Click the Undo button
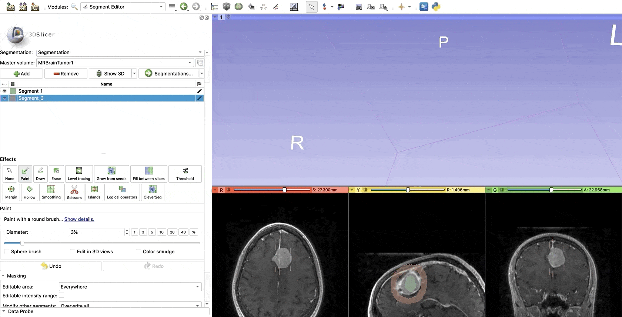 (51, 266)
